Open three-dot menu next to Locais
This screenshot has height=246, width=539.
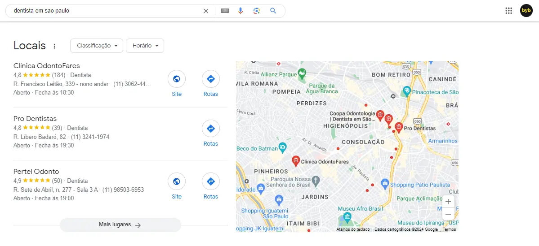(x=54, y=46)
